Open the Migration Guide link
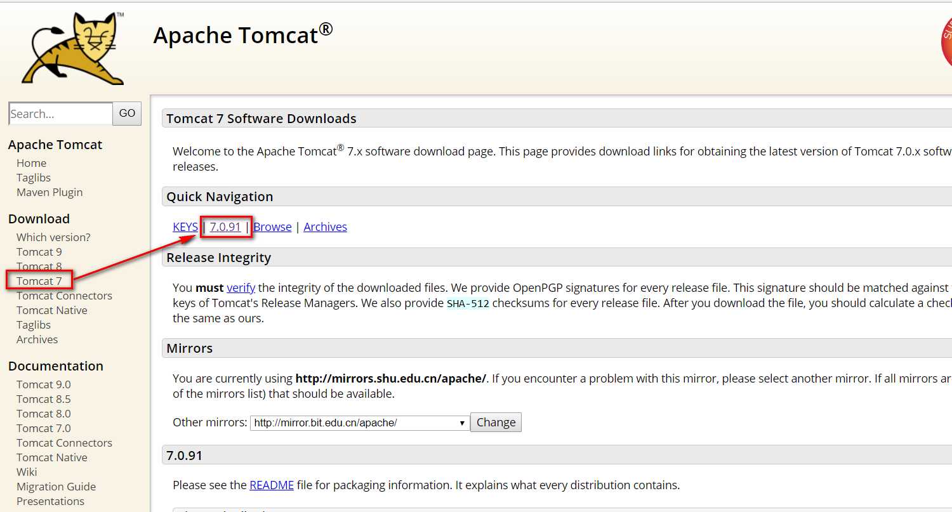Screen dimensions: 952x512 click(x=56, y=487)
